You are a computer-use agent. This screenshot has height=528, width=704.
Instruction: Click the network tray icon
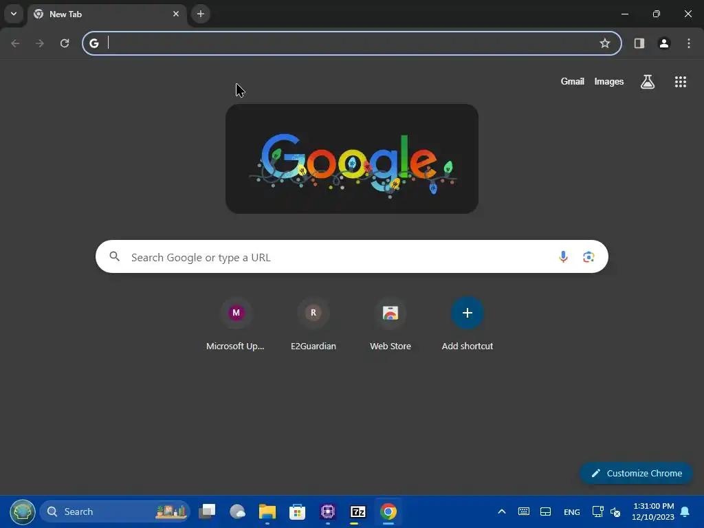[x=597, y=511]
